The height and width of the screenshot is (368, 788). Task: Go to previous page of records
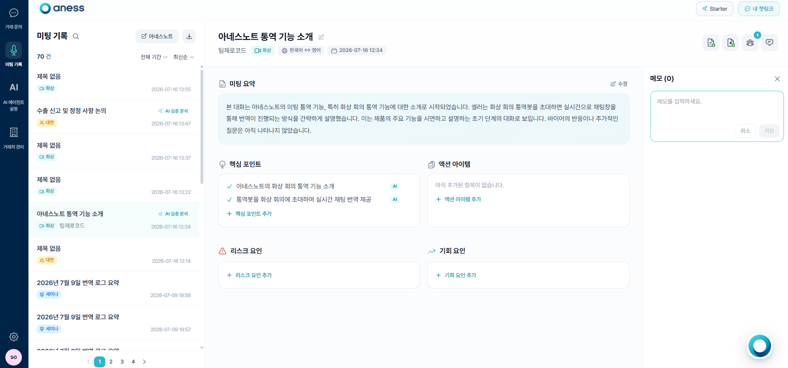click(x=88, y=362)
